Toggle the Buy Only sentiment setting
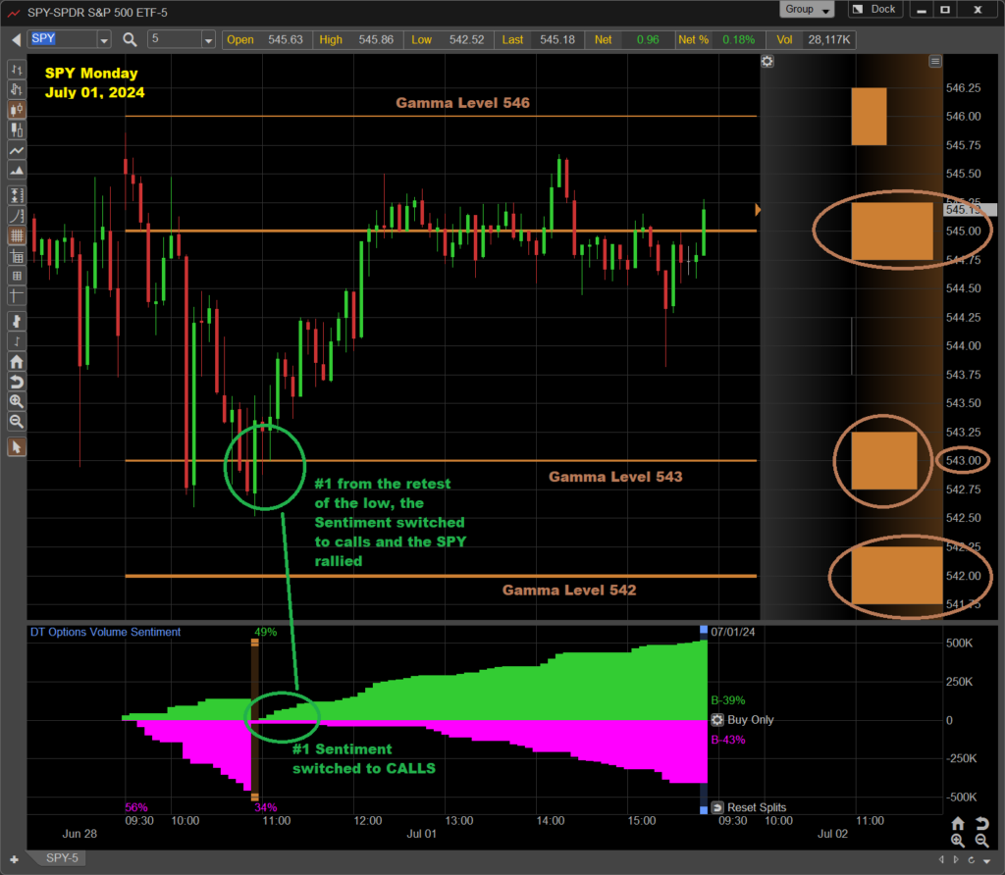Screen dimensions: 1005x875 (717, 720)
